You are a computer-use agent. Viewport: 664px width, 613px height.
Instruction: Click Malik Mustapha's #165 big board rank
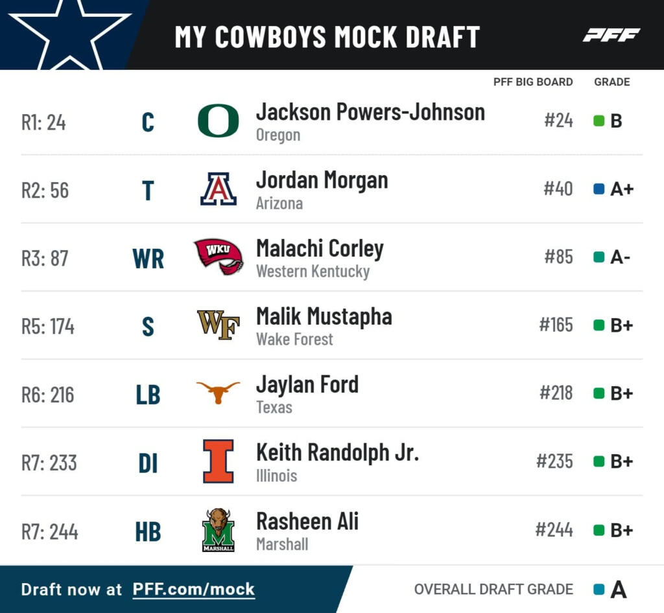[556, 325]
